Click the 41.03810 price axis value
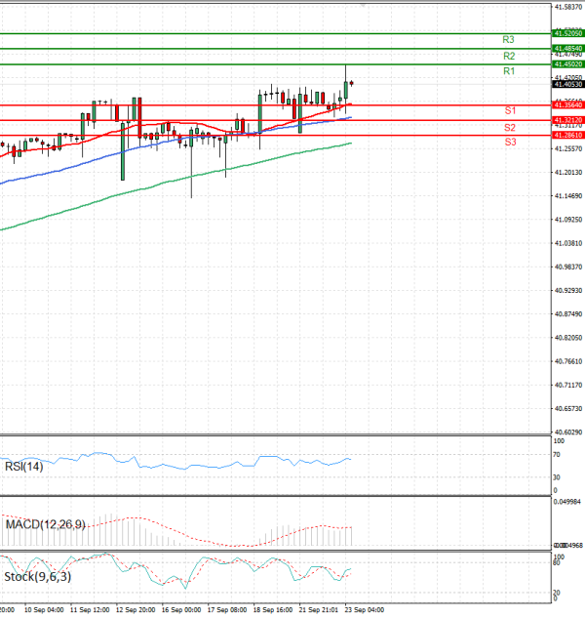 pos(568,243)
